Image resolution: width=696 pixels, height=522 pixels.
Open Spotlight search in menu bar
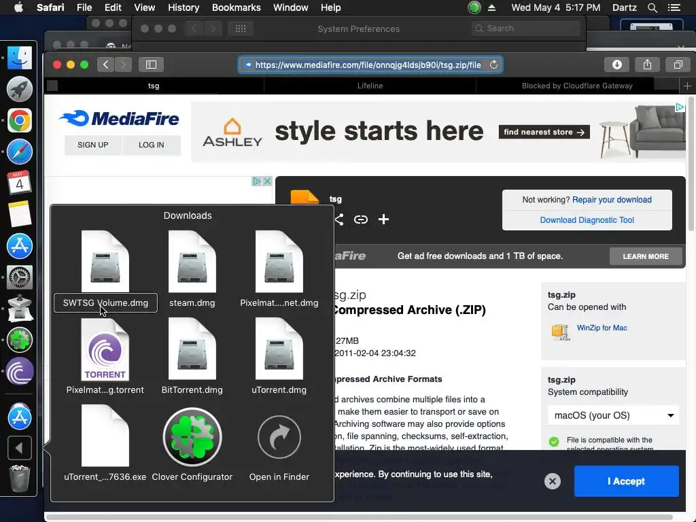pos(652,7)
